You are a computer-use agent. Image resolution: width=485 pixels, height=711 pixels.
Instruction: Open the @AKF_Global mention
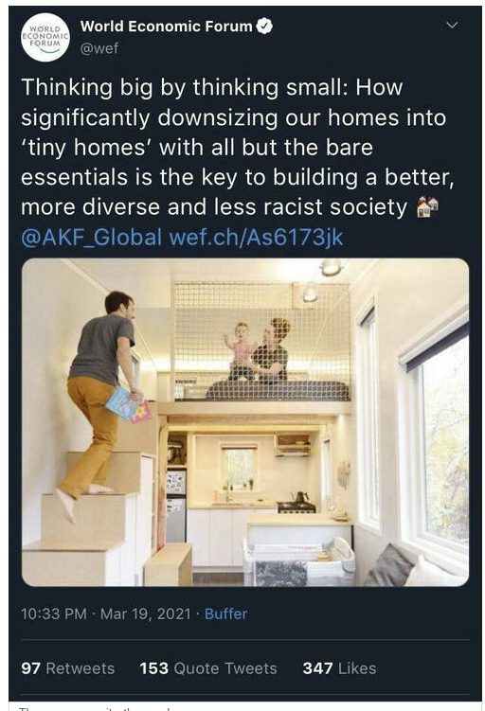pyautogui.click(x=91, y=237)
